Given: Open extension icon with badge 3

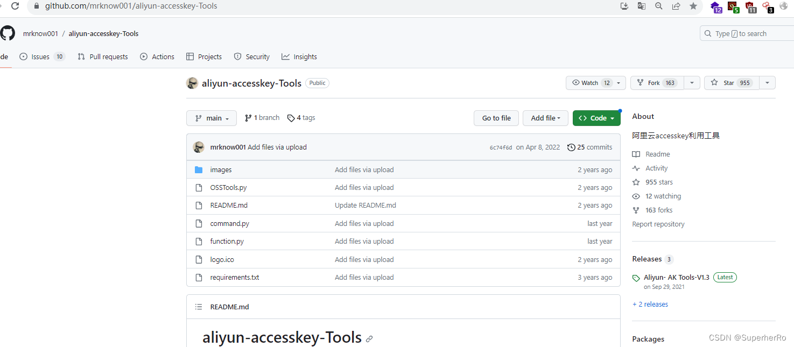Looking at the screenshot, I should 768,7.
